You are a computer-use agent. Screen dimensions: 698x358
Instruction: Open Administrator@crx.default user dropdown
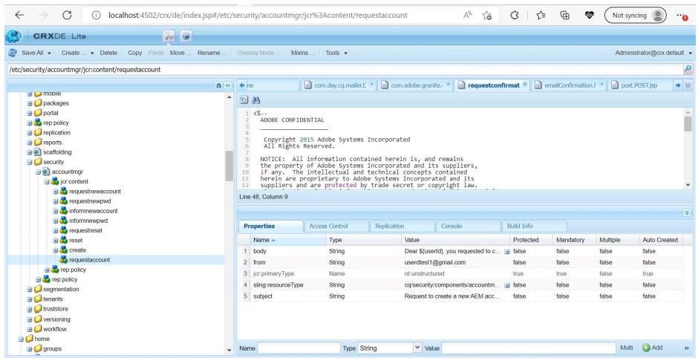coord(654,53)
